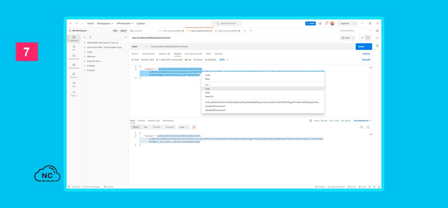The height and width of the screenshot is (208, 448).
Task: Open the user avatar menu
Action: [x=332, y=23]
